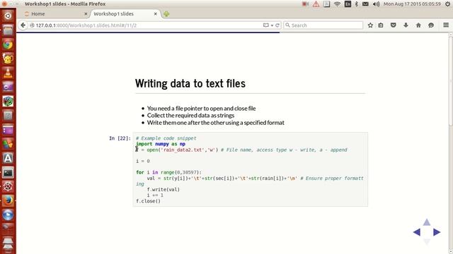This screenshot has width=453, height=254.
Task: Click 'Write them one after the other' bullet
Action: (x=215, y=123)
